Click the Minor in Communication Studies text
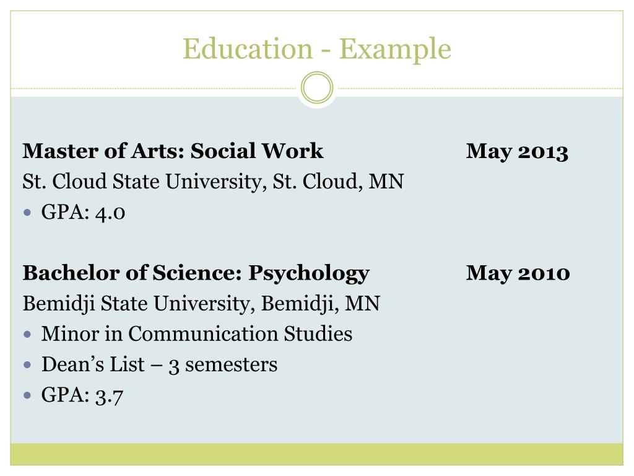This screenshot has height=476, width=634. click(197, 334)
